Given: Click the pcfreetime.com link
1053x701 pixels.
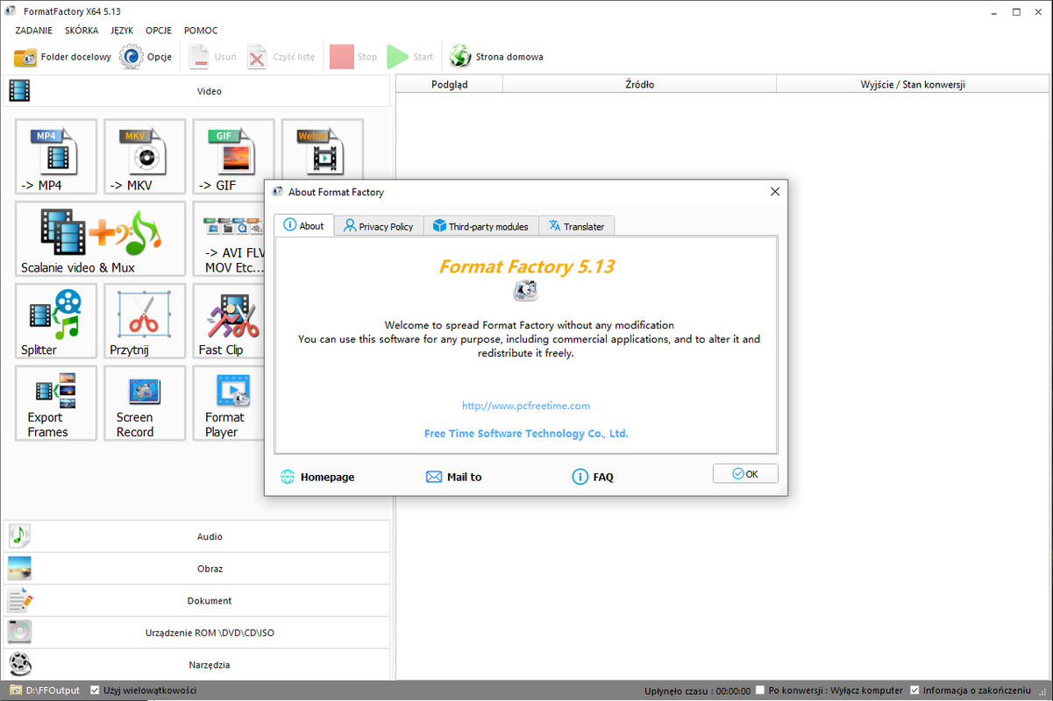Looking at the screenshot, I should click(x=526, y=406).
